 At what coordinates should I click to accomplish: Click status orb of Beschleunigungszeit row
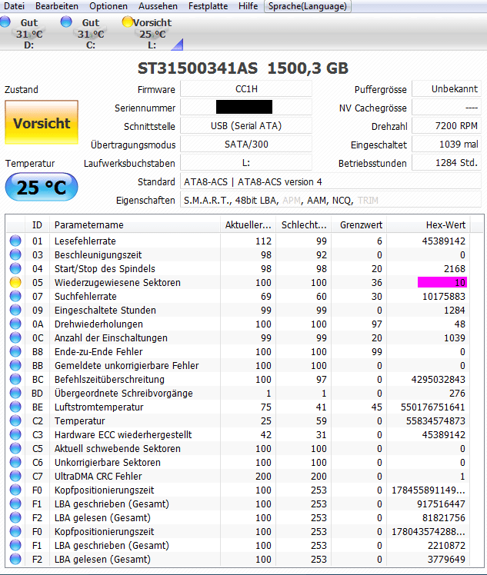[x=15, y=255]
